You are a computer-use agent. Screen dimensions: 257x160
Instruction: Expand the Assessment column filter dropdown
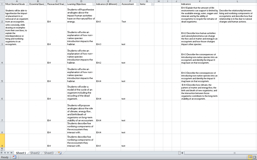(x=137, y=4)
